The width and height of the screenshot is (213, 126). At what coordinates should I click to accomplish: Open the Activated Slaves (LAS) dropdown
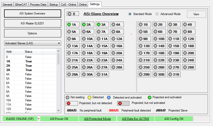pyautogui.click(x=33, y=43)
